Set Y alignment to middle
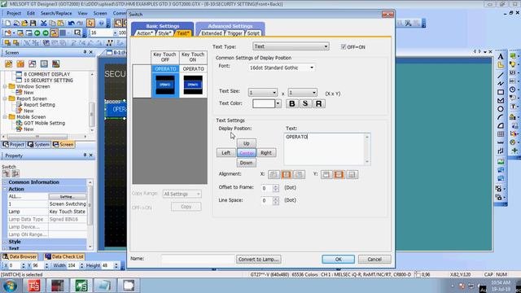 pyautogui.click(x=339, y=174)
